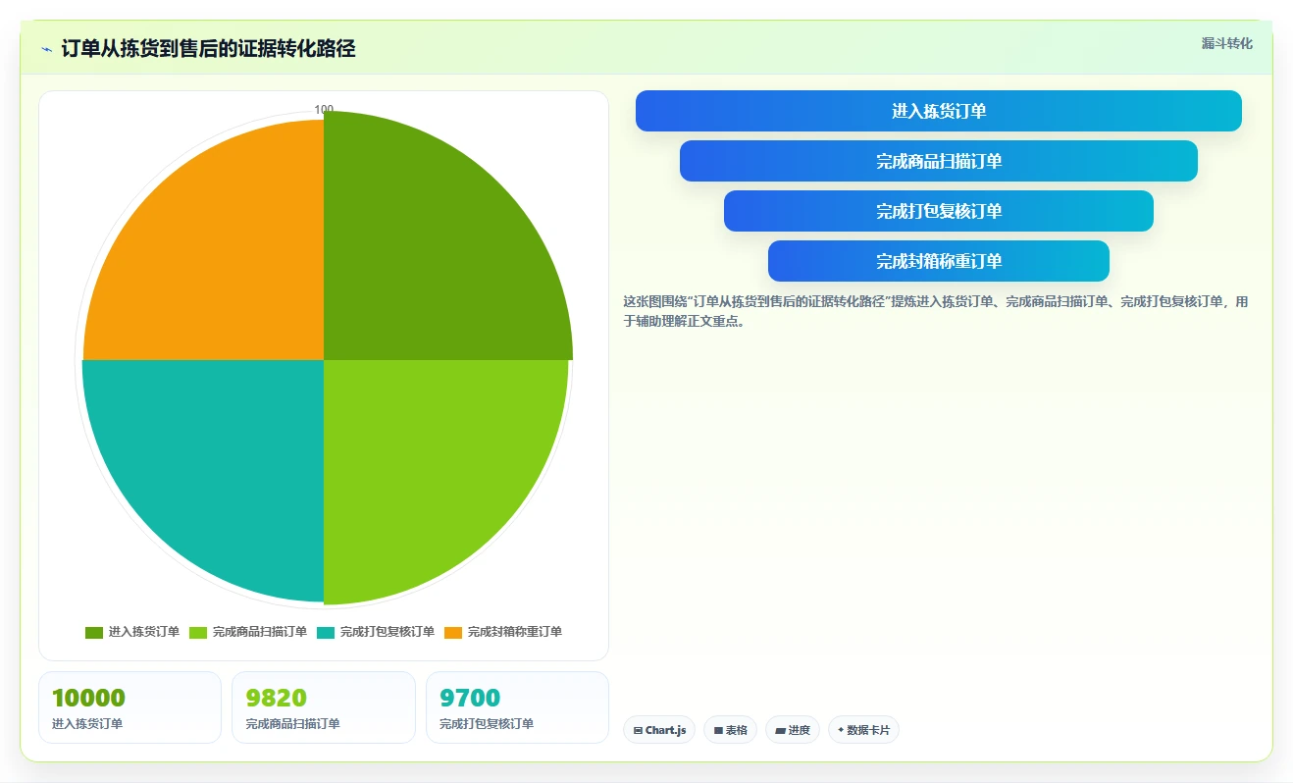Select the 完成打包复核订单 funnel bar

(939, 211)
